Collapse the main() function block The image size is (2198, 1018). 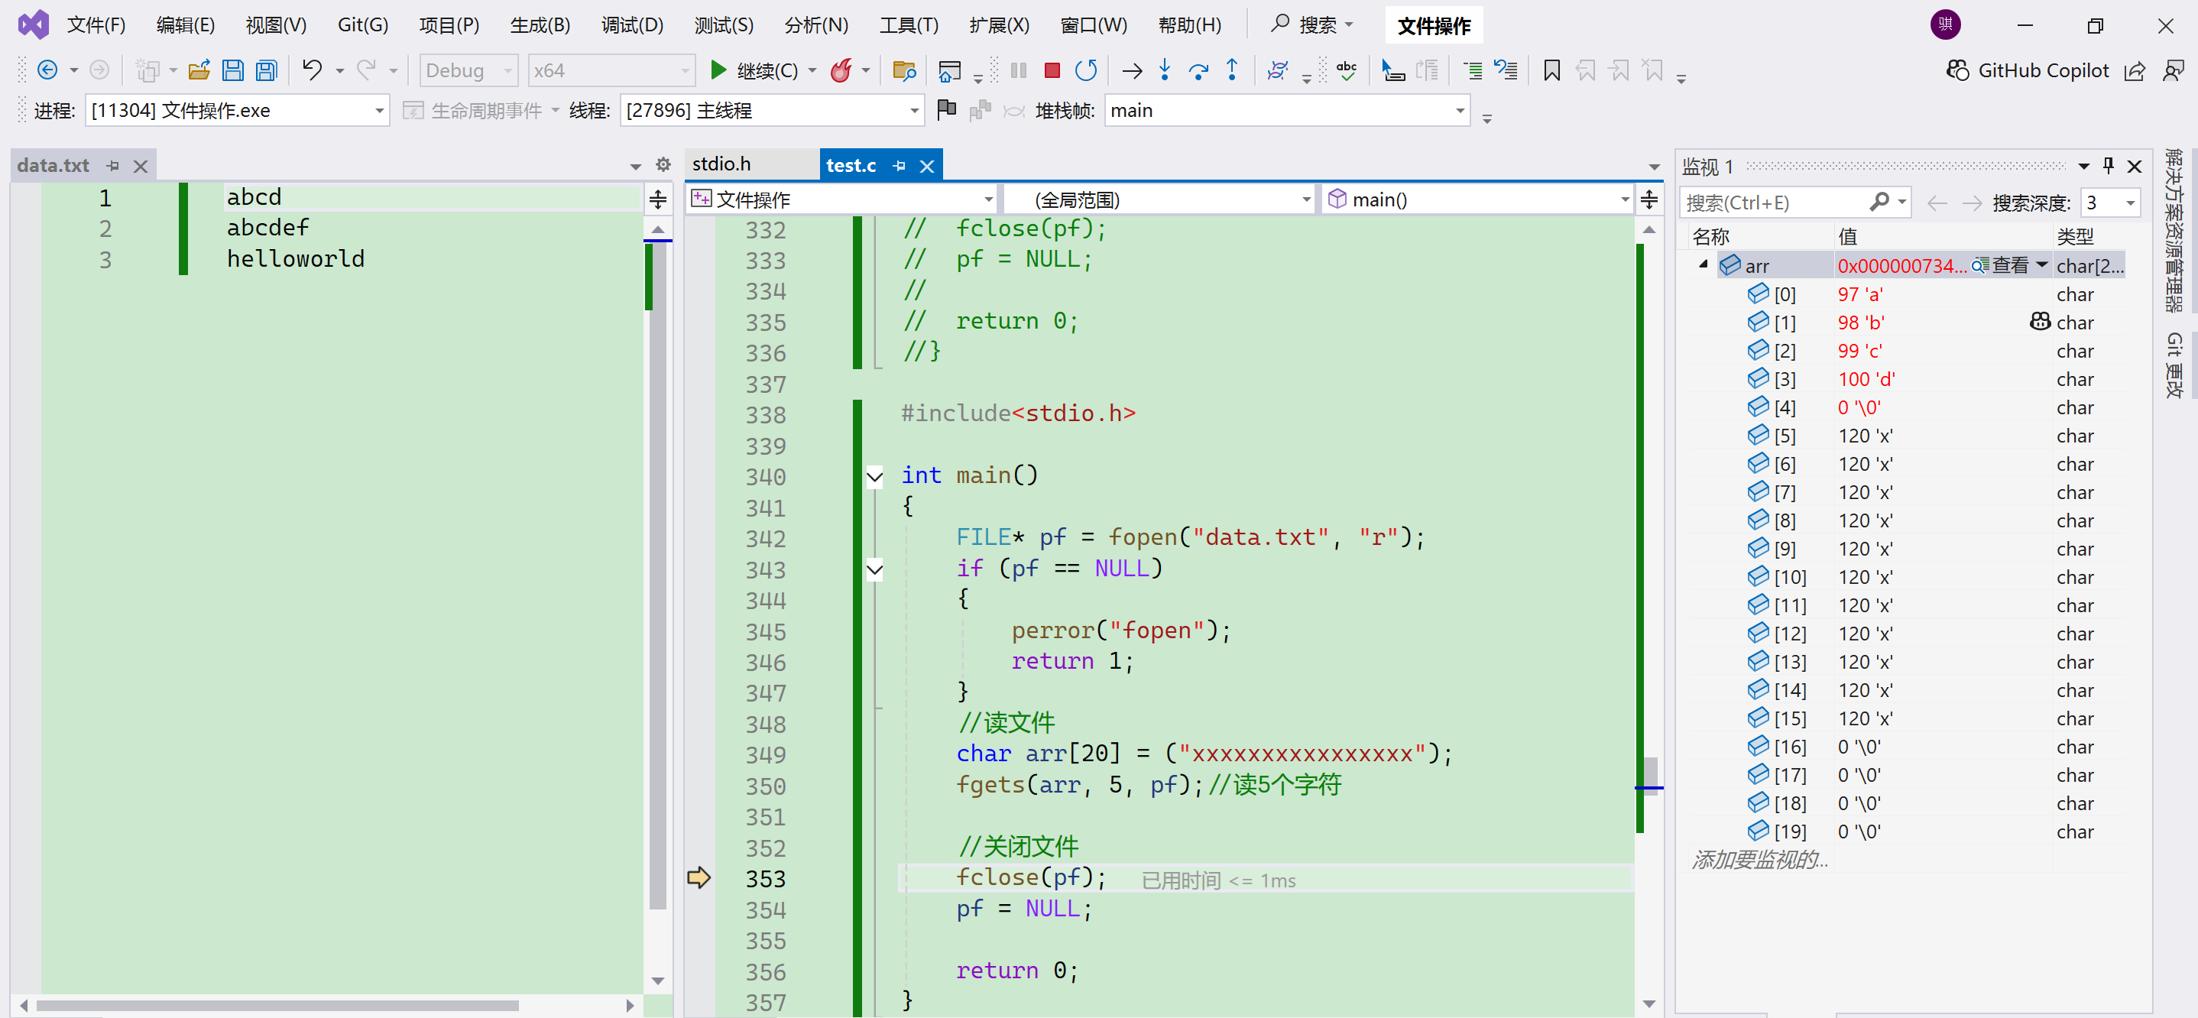[x=874, y=476]
